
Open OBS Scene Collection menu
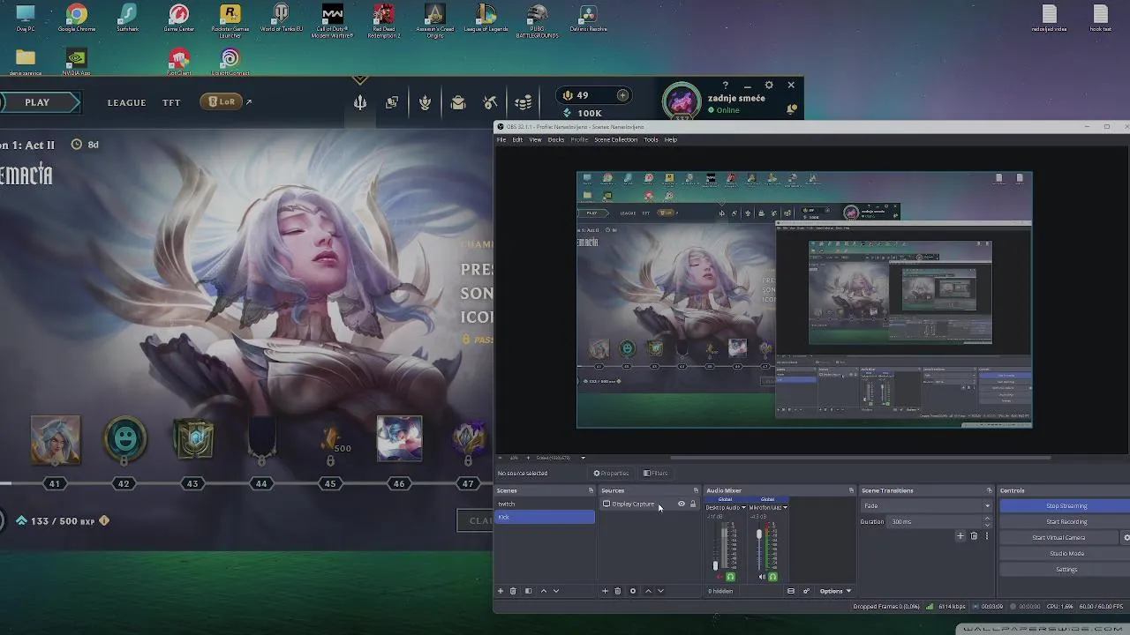tap(615, 139)
